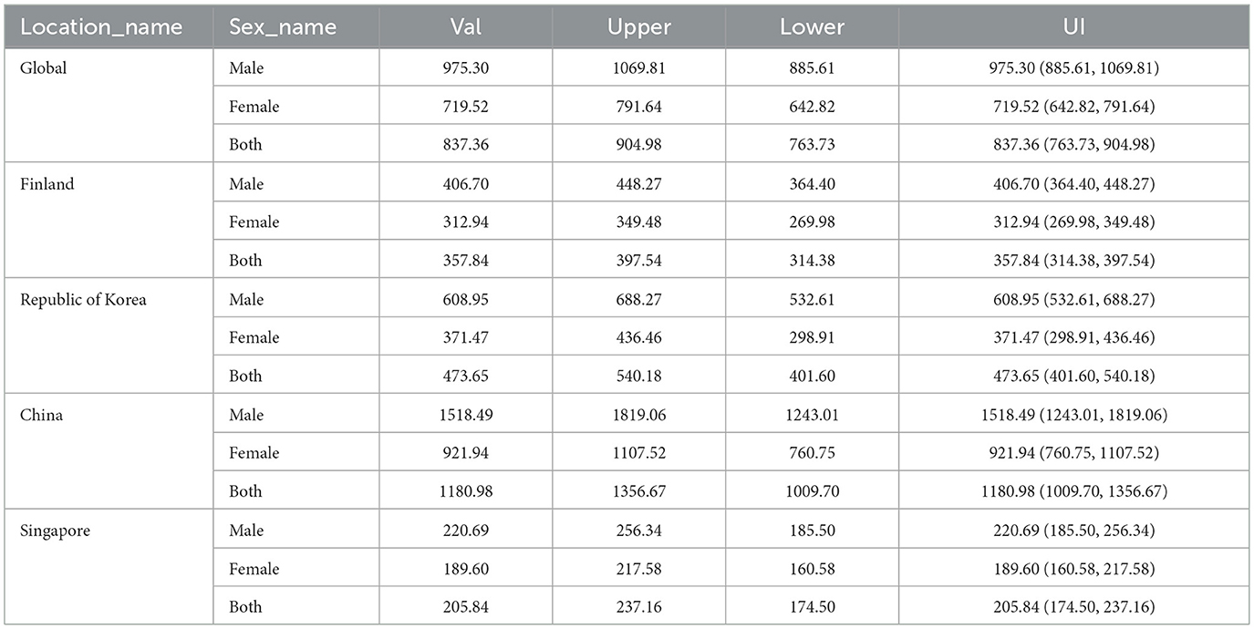Select Upper value 1819.06 for China Male
The image size is (1254, 629).
click(638, 415)
